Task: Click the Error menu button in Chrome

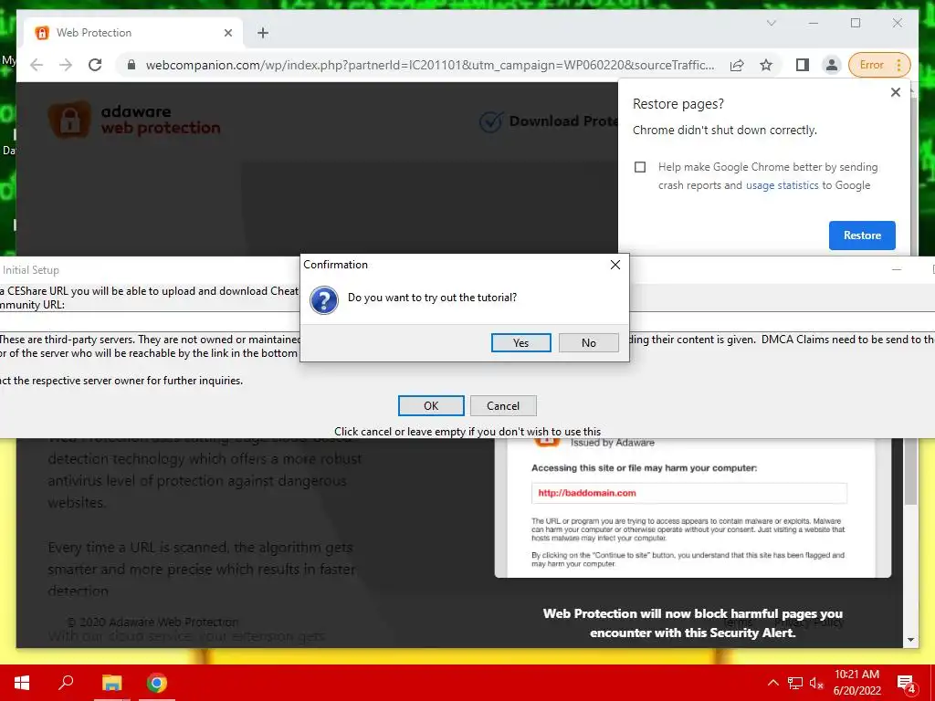Action: 879,65
